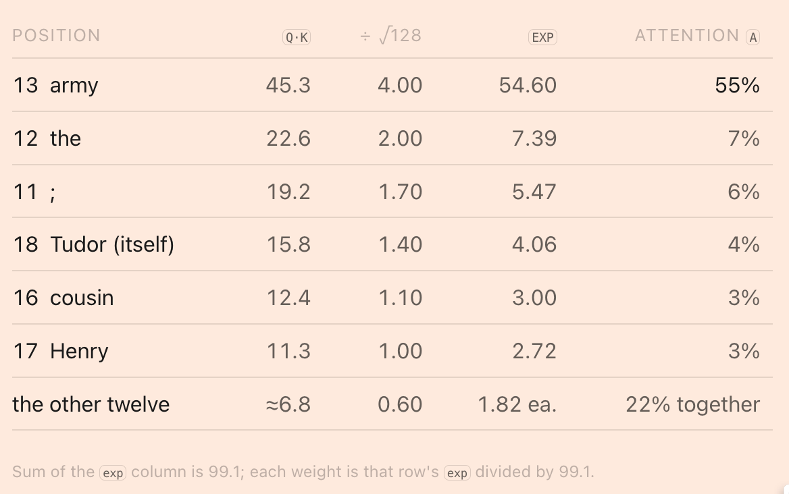Click the ATTENTION header label

[687, 36]
